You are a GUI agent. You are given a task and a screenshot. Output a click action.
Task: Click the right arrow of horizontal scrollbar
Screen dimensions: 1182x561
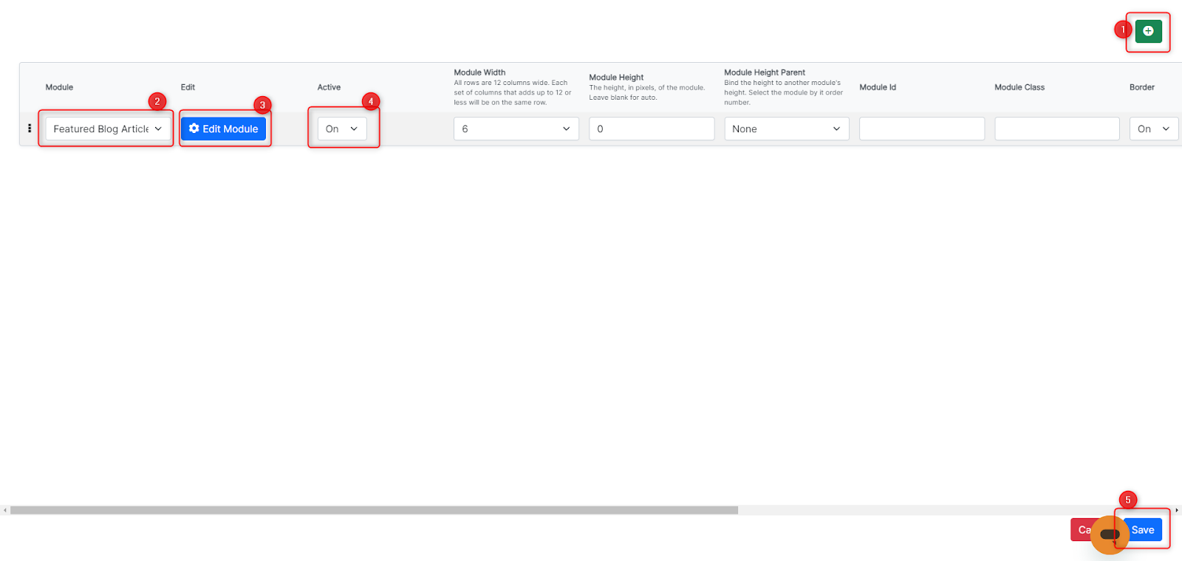[1177, 510]
